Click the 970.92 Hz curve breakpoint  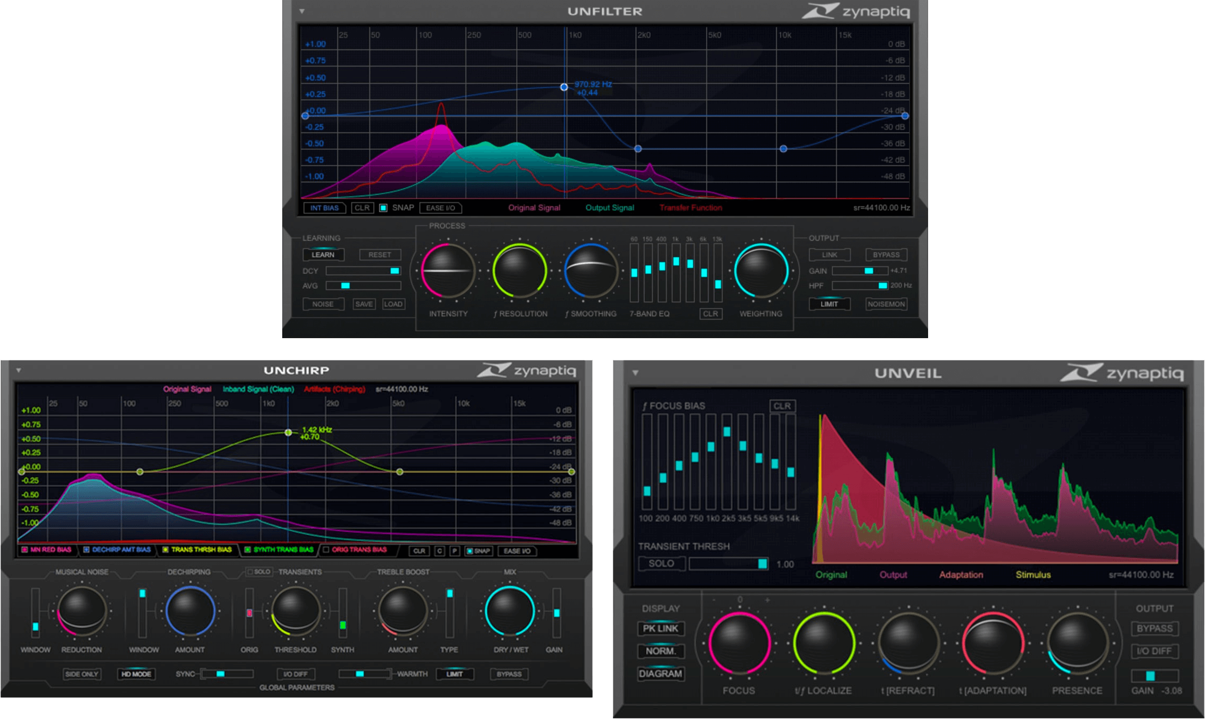[x=564, y=87]
